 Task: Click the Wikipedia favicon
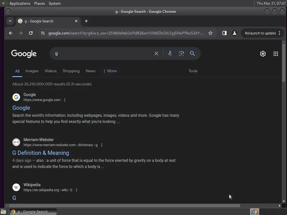pos(16,187)
